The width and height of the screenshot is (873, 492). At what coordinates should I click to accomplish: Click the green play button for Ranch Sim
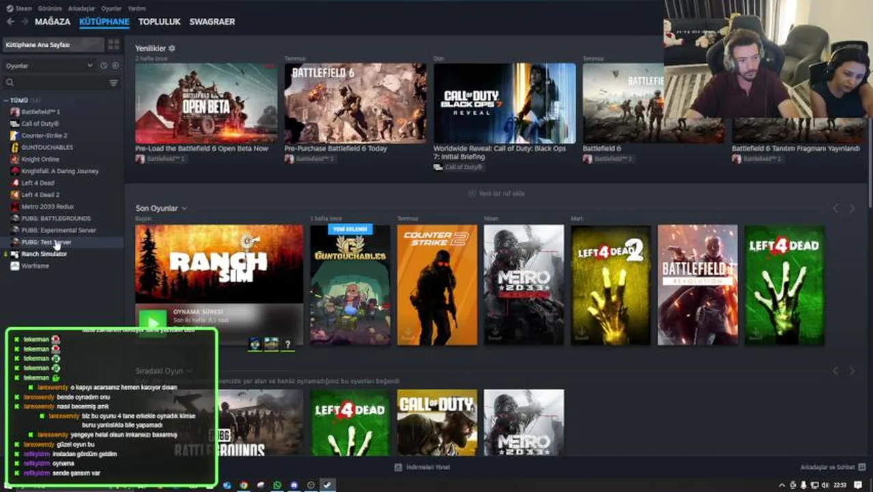point(153,322)
